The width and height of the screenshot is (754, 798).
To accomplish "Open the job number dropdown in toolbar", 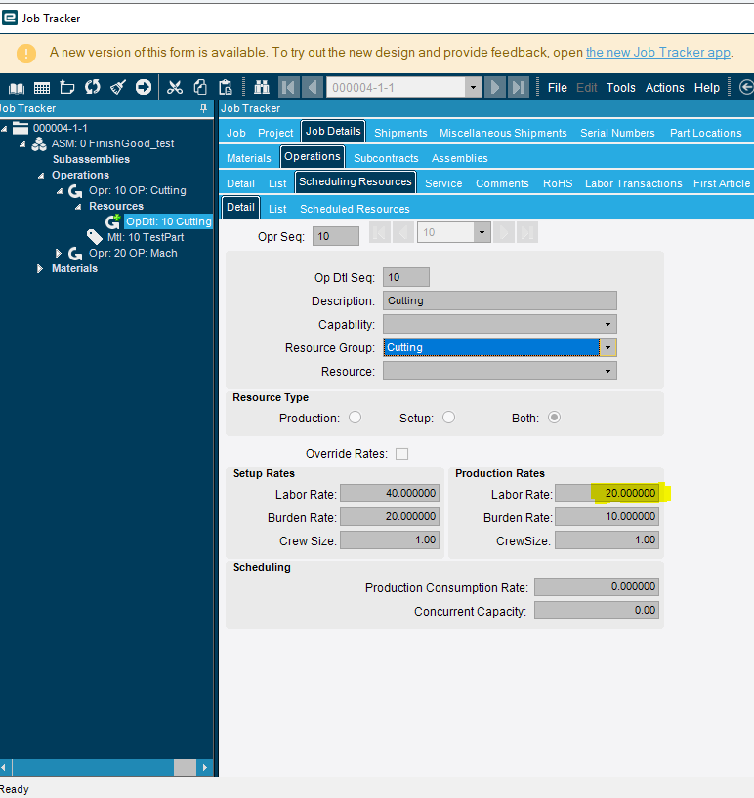I will click(474, 87).
